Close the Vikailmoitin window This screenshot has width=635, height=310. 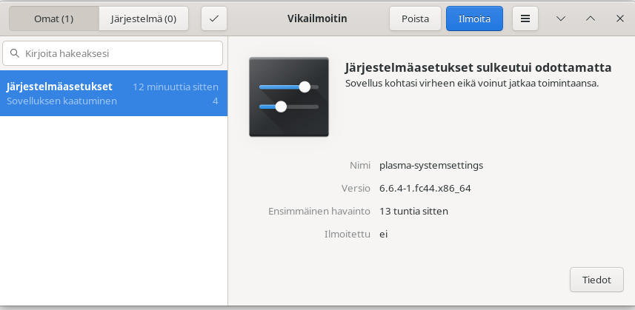[x=620, y=18]
